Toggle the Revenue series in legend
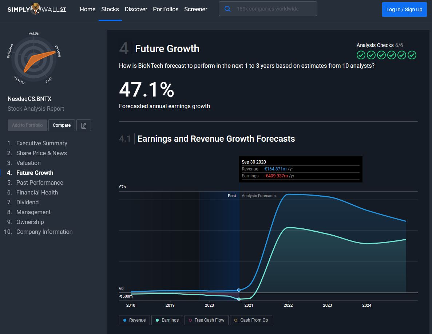Image resolution: width=432 pixels, height=334 pixels. 134,320
